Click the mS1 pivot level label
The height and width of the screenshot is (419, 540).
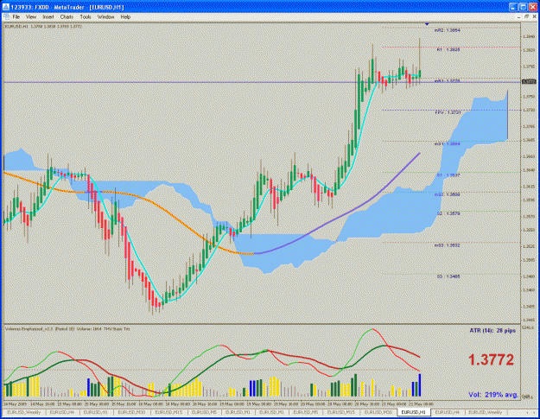click(447, 144)
